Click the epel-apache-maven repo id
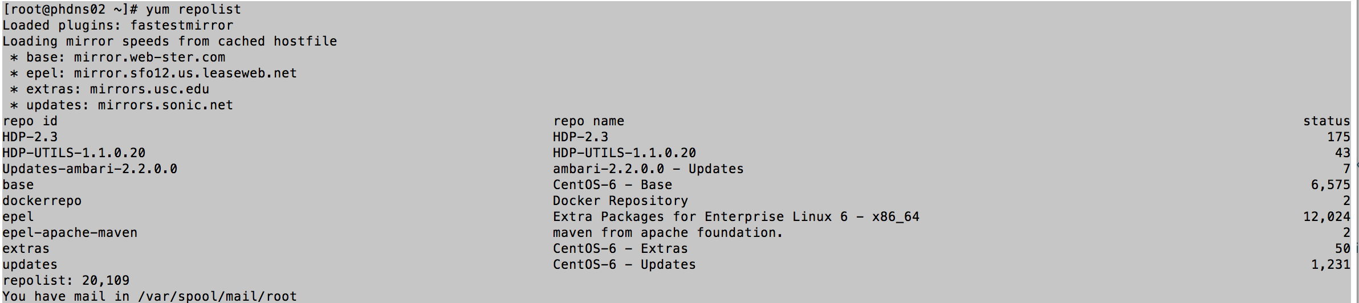The height and width of the screenshot is (303, 1359). pyautogui.click(x=70, y=233)
